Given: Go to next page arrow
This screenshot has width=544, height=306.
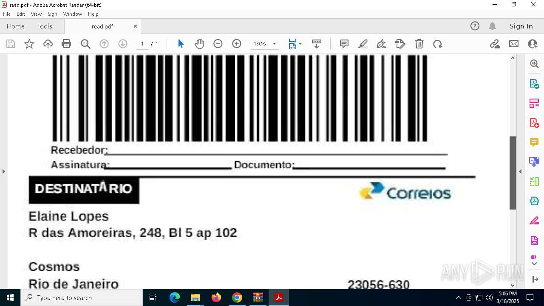Looking at the screenshot, I should point(123,44).
